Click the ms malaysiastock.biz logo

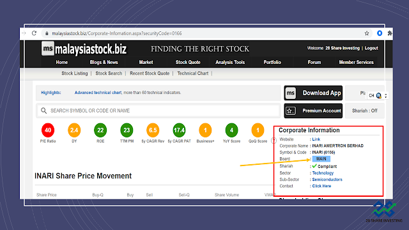click(84, 49)
